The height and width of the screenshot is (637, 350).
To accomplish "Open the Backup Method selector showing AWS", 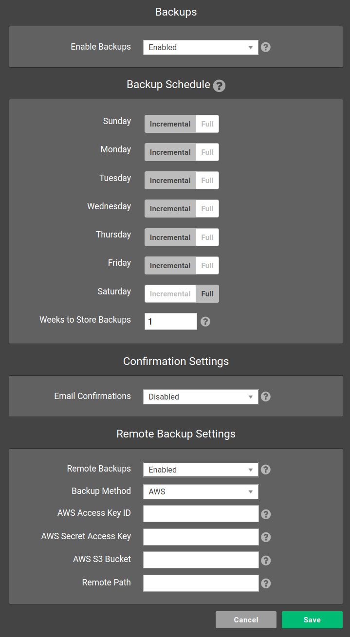I will [x=201, y=491].
